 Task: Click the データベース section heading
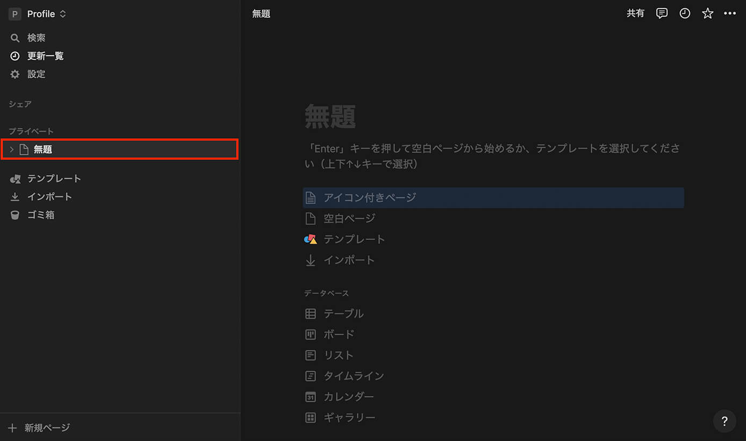[x=327, y=293]
